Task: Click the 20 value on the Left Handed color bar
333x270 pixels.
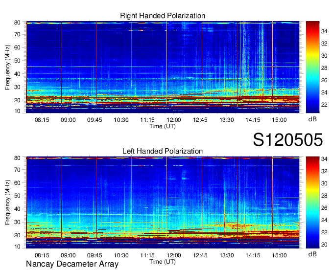Action: pyautogui.click(x=324, y=245)
